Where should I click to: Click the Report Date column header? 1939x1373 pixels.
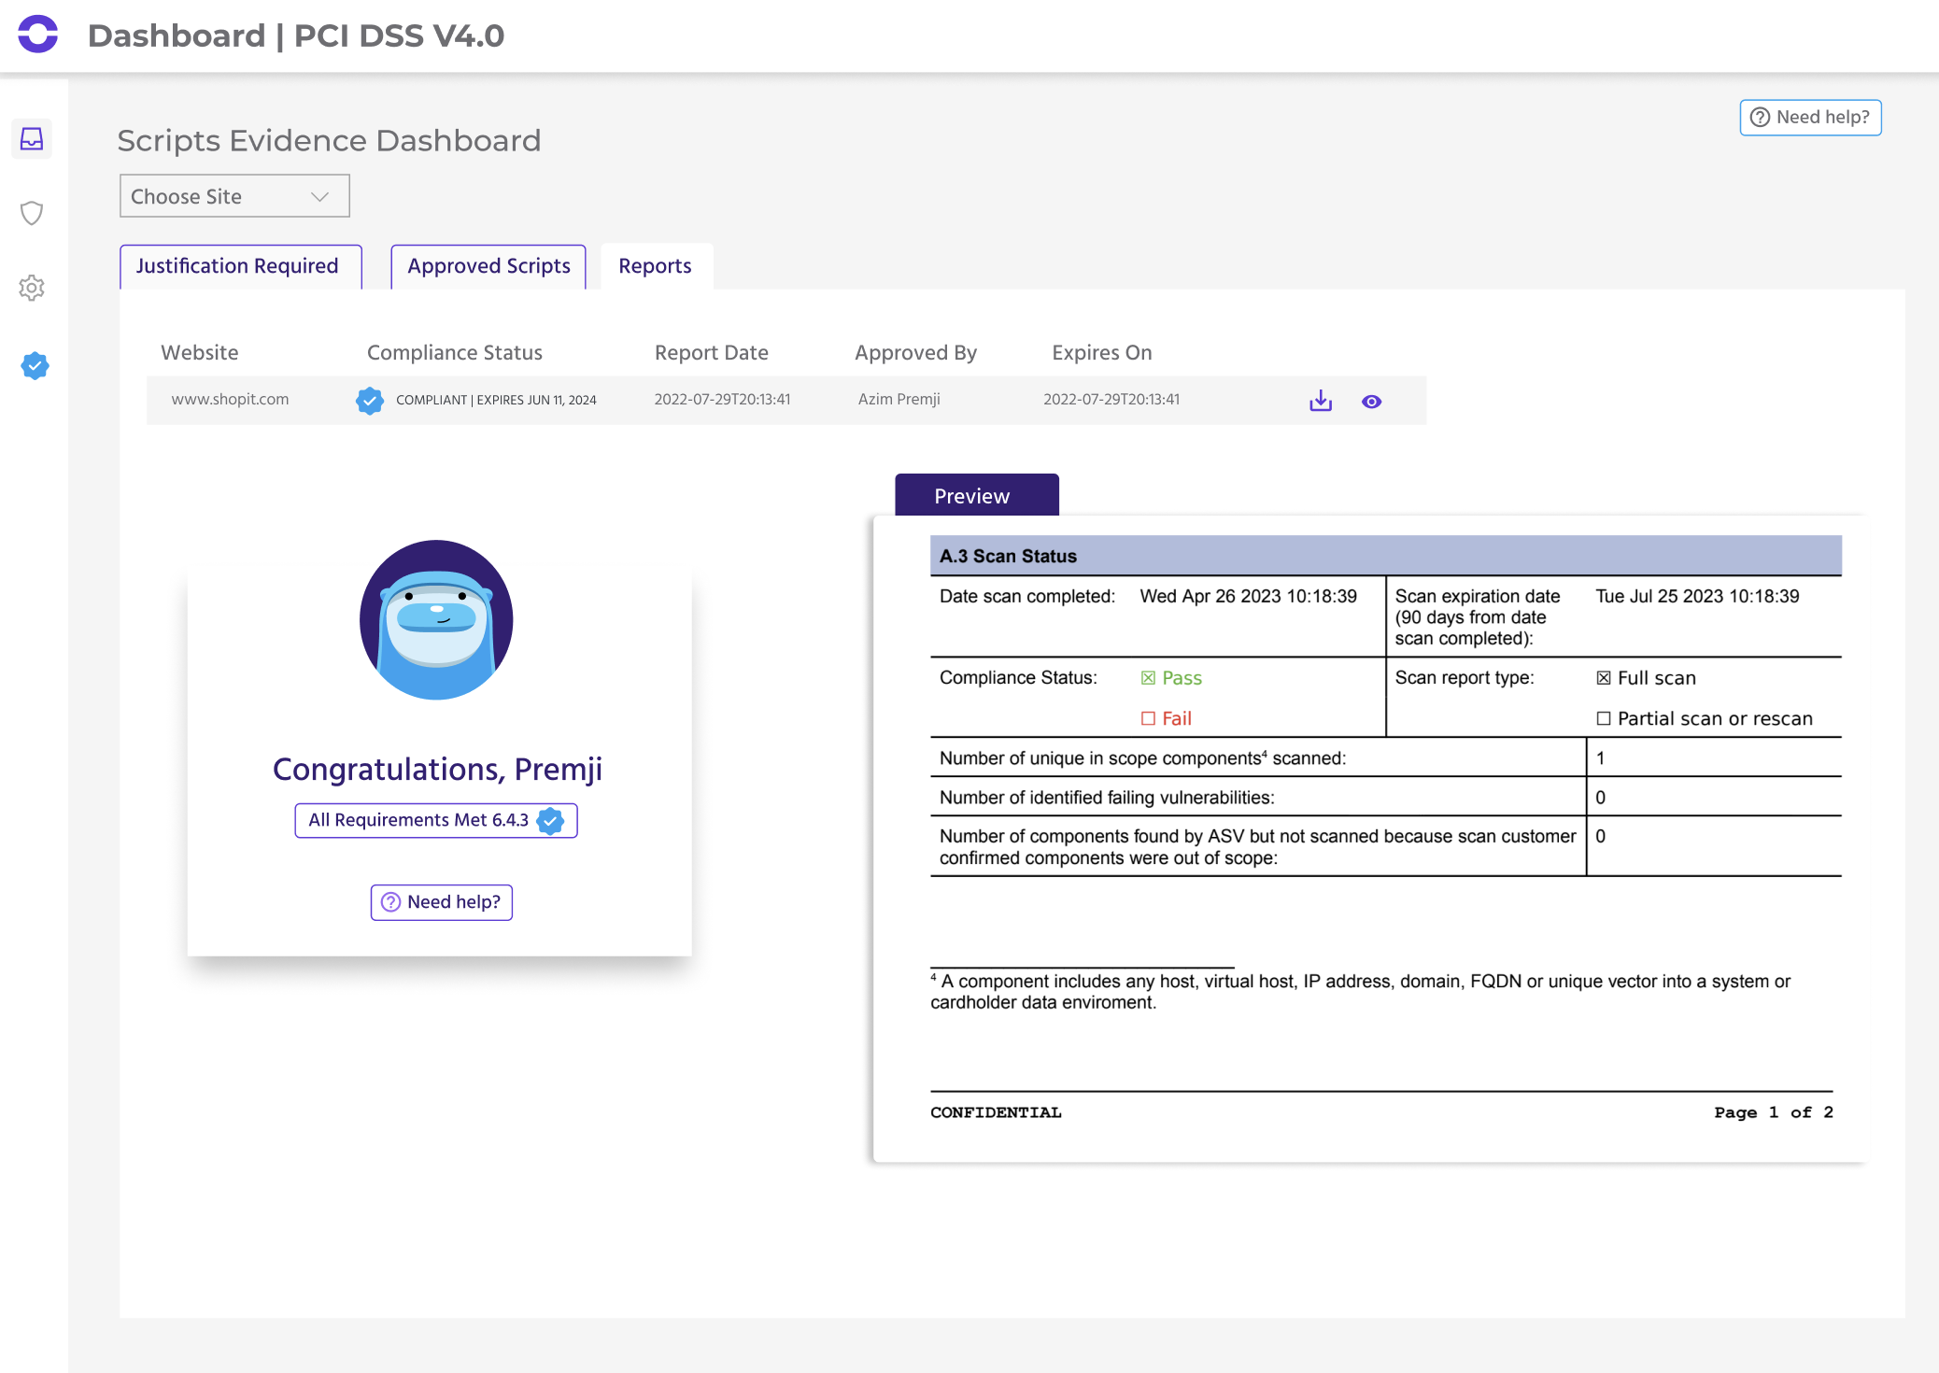click(712, 352)
